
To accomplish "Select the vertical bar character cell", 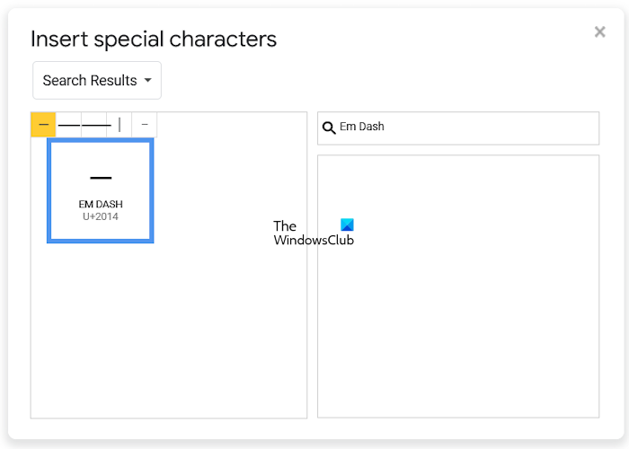I will [120, 125].
